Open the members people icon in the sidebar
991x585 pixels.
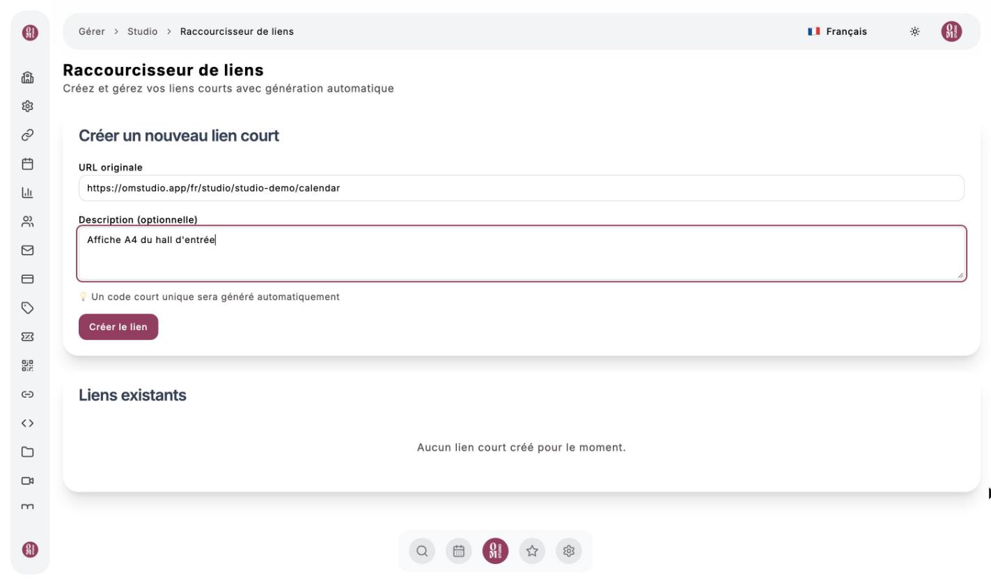tap(28, 221)
